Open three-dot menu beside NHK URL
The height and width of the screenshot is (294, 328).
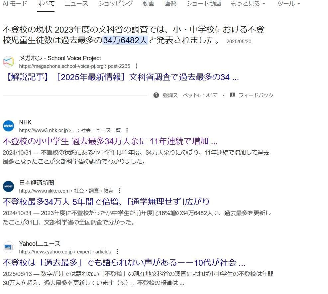[x=127, y=130]
